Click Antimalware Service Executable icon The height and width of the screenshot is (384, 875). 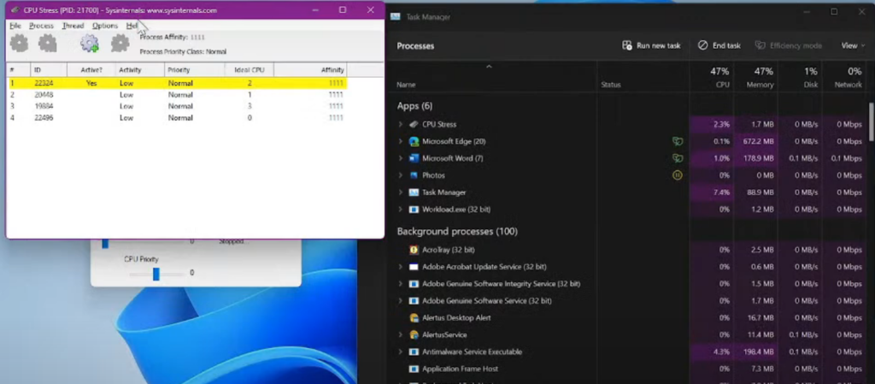(414, 352)
